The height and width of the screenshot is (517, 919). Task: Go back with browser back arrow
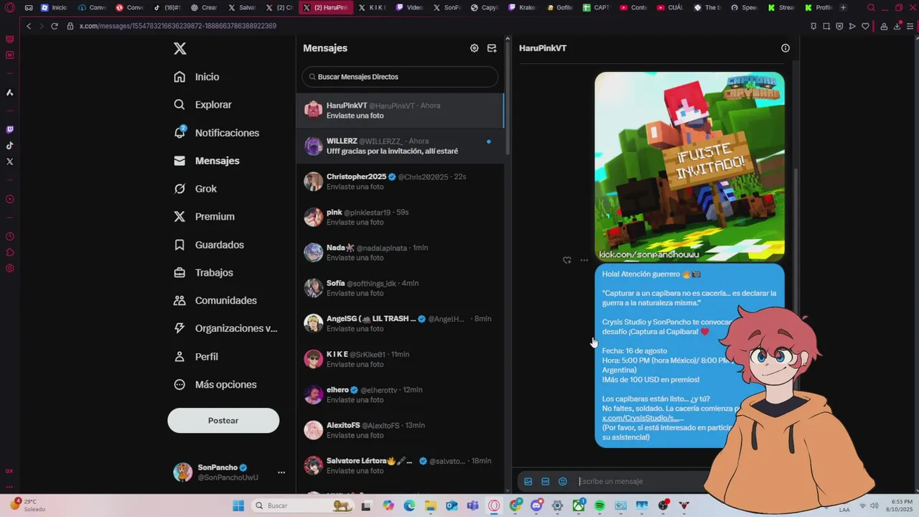(29, 26)
